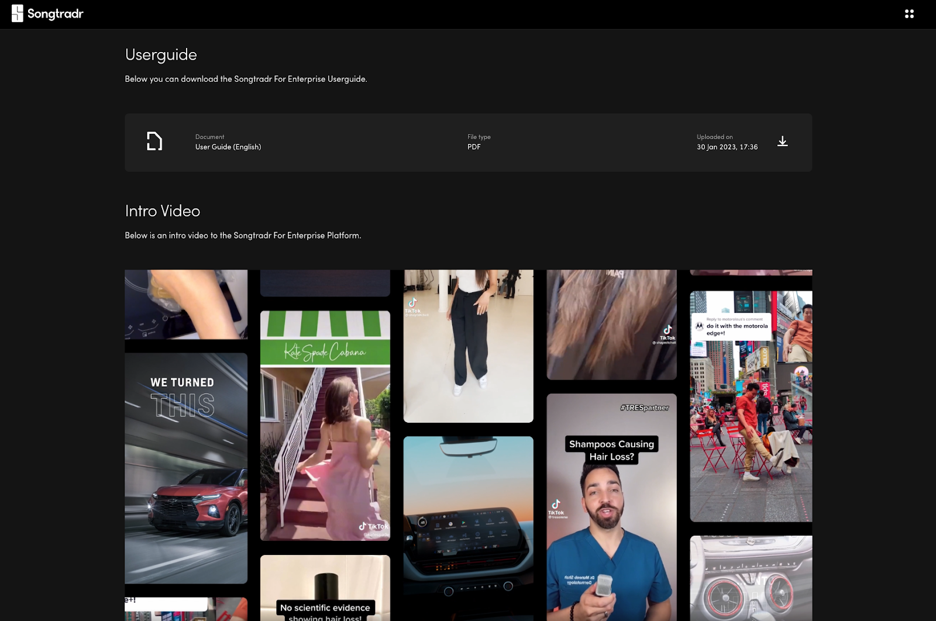Open the Kate Spade Cabana video tile
The height and width of the screenshot is (621, 936).
click(x=325, y=426)
